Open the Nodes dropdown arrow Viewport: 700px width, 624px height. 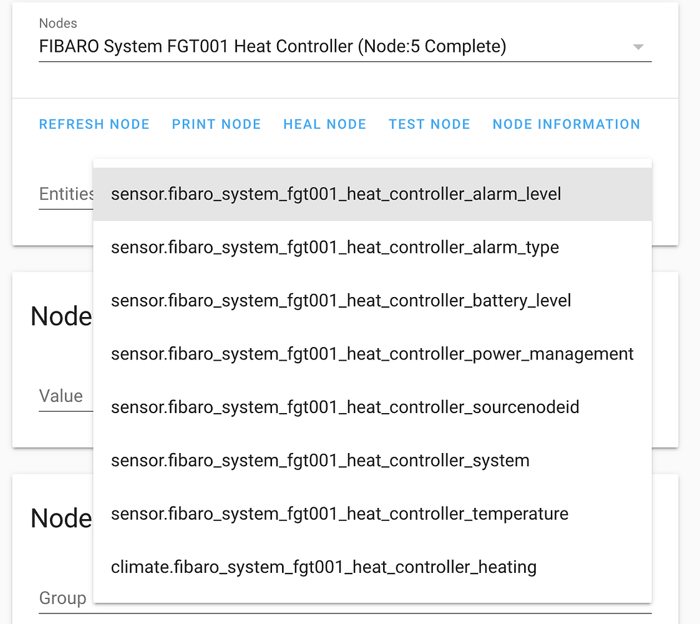(638, 46)
